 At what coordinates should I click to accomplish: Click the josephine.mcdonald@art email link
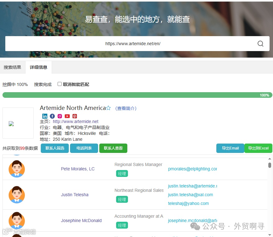coord(192,220)
